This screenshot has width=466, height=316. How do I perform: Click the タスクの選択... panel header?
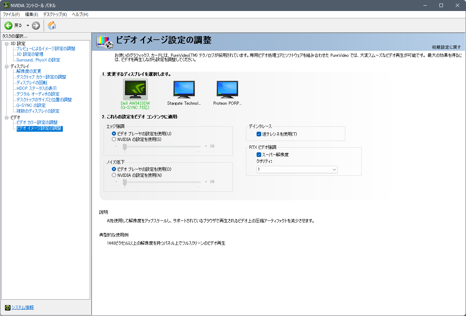(15, 36)
